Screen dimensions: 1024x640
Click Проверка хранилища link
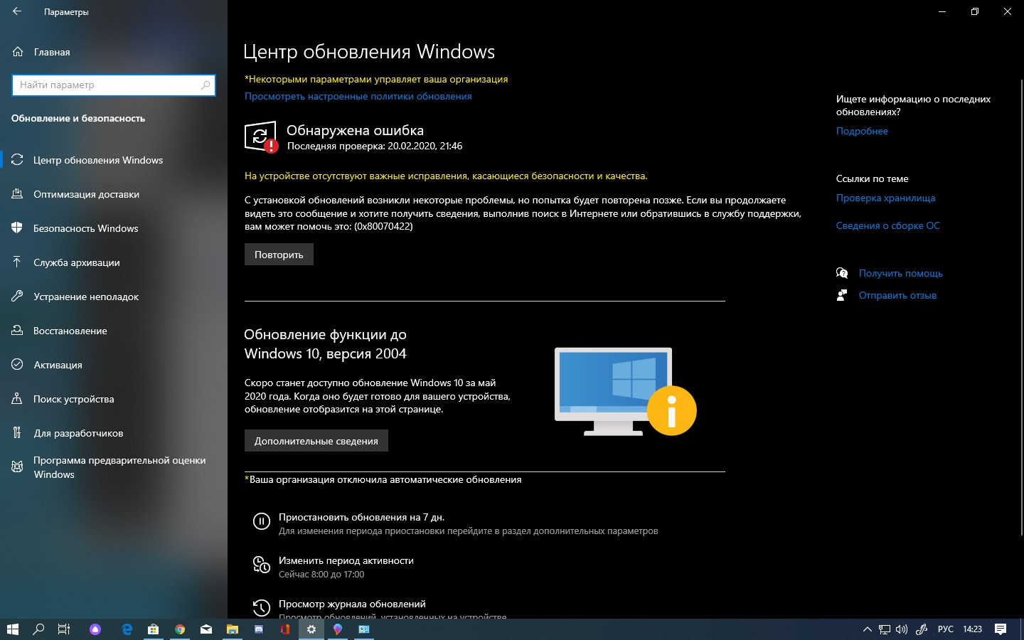click(885, 198)
